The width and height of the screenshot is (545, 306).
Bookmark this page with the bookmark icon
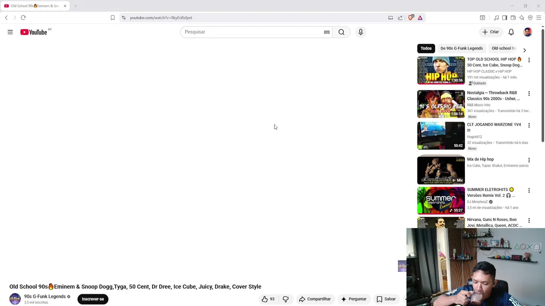(x=112, y=17)
